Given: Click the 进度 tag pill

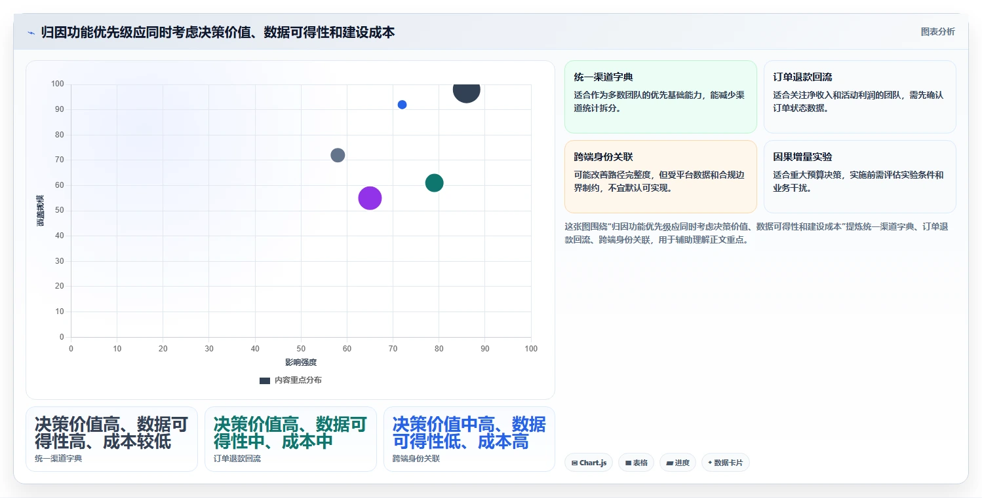Looking at the screenshot, I should [678, 463].
